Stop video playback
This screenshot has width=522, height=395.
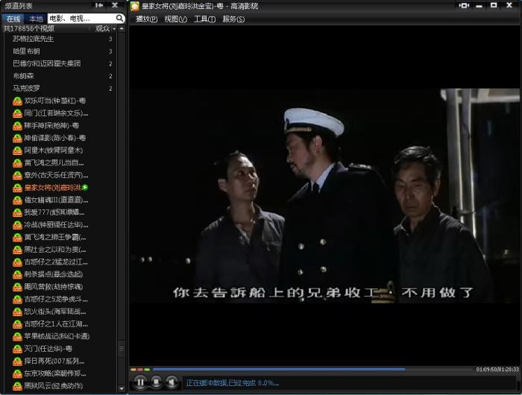[x=156, y=382]
